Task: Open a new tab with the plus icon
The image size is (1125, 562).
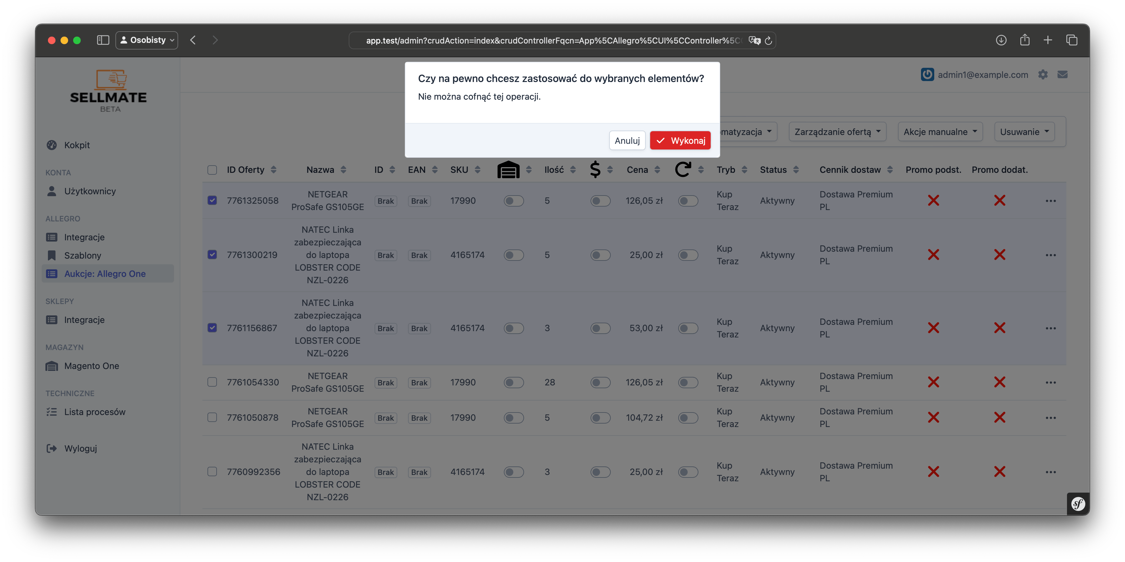Action: [1048, 40]
